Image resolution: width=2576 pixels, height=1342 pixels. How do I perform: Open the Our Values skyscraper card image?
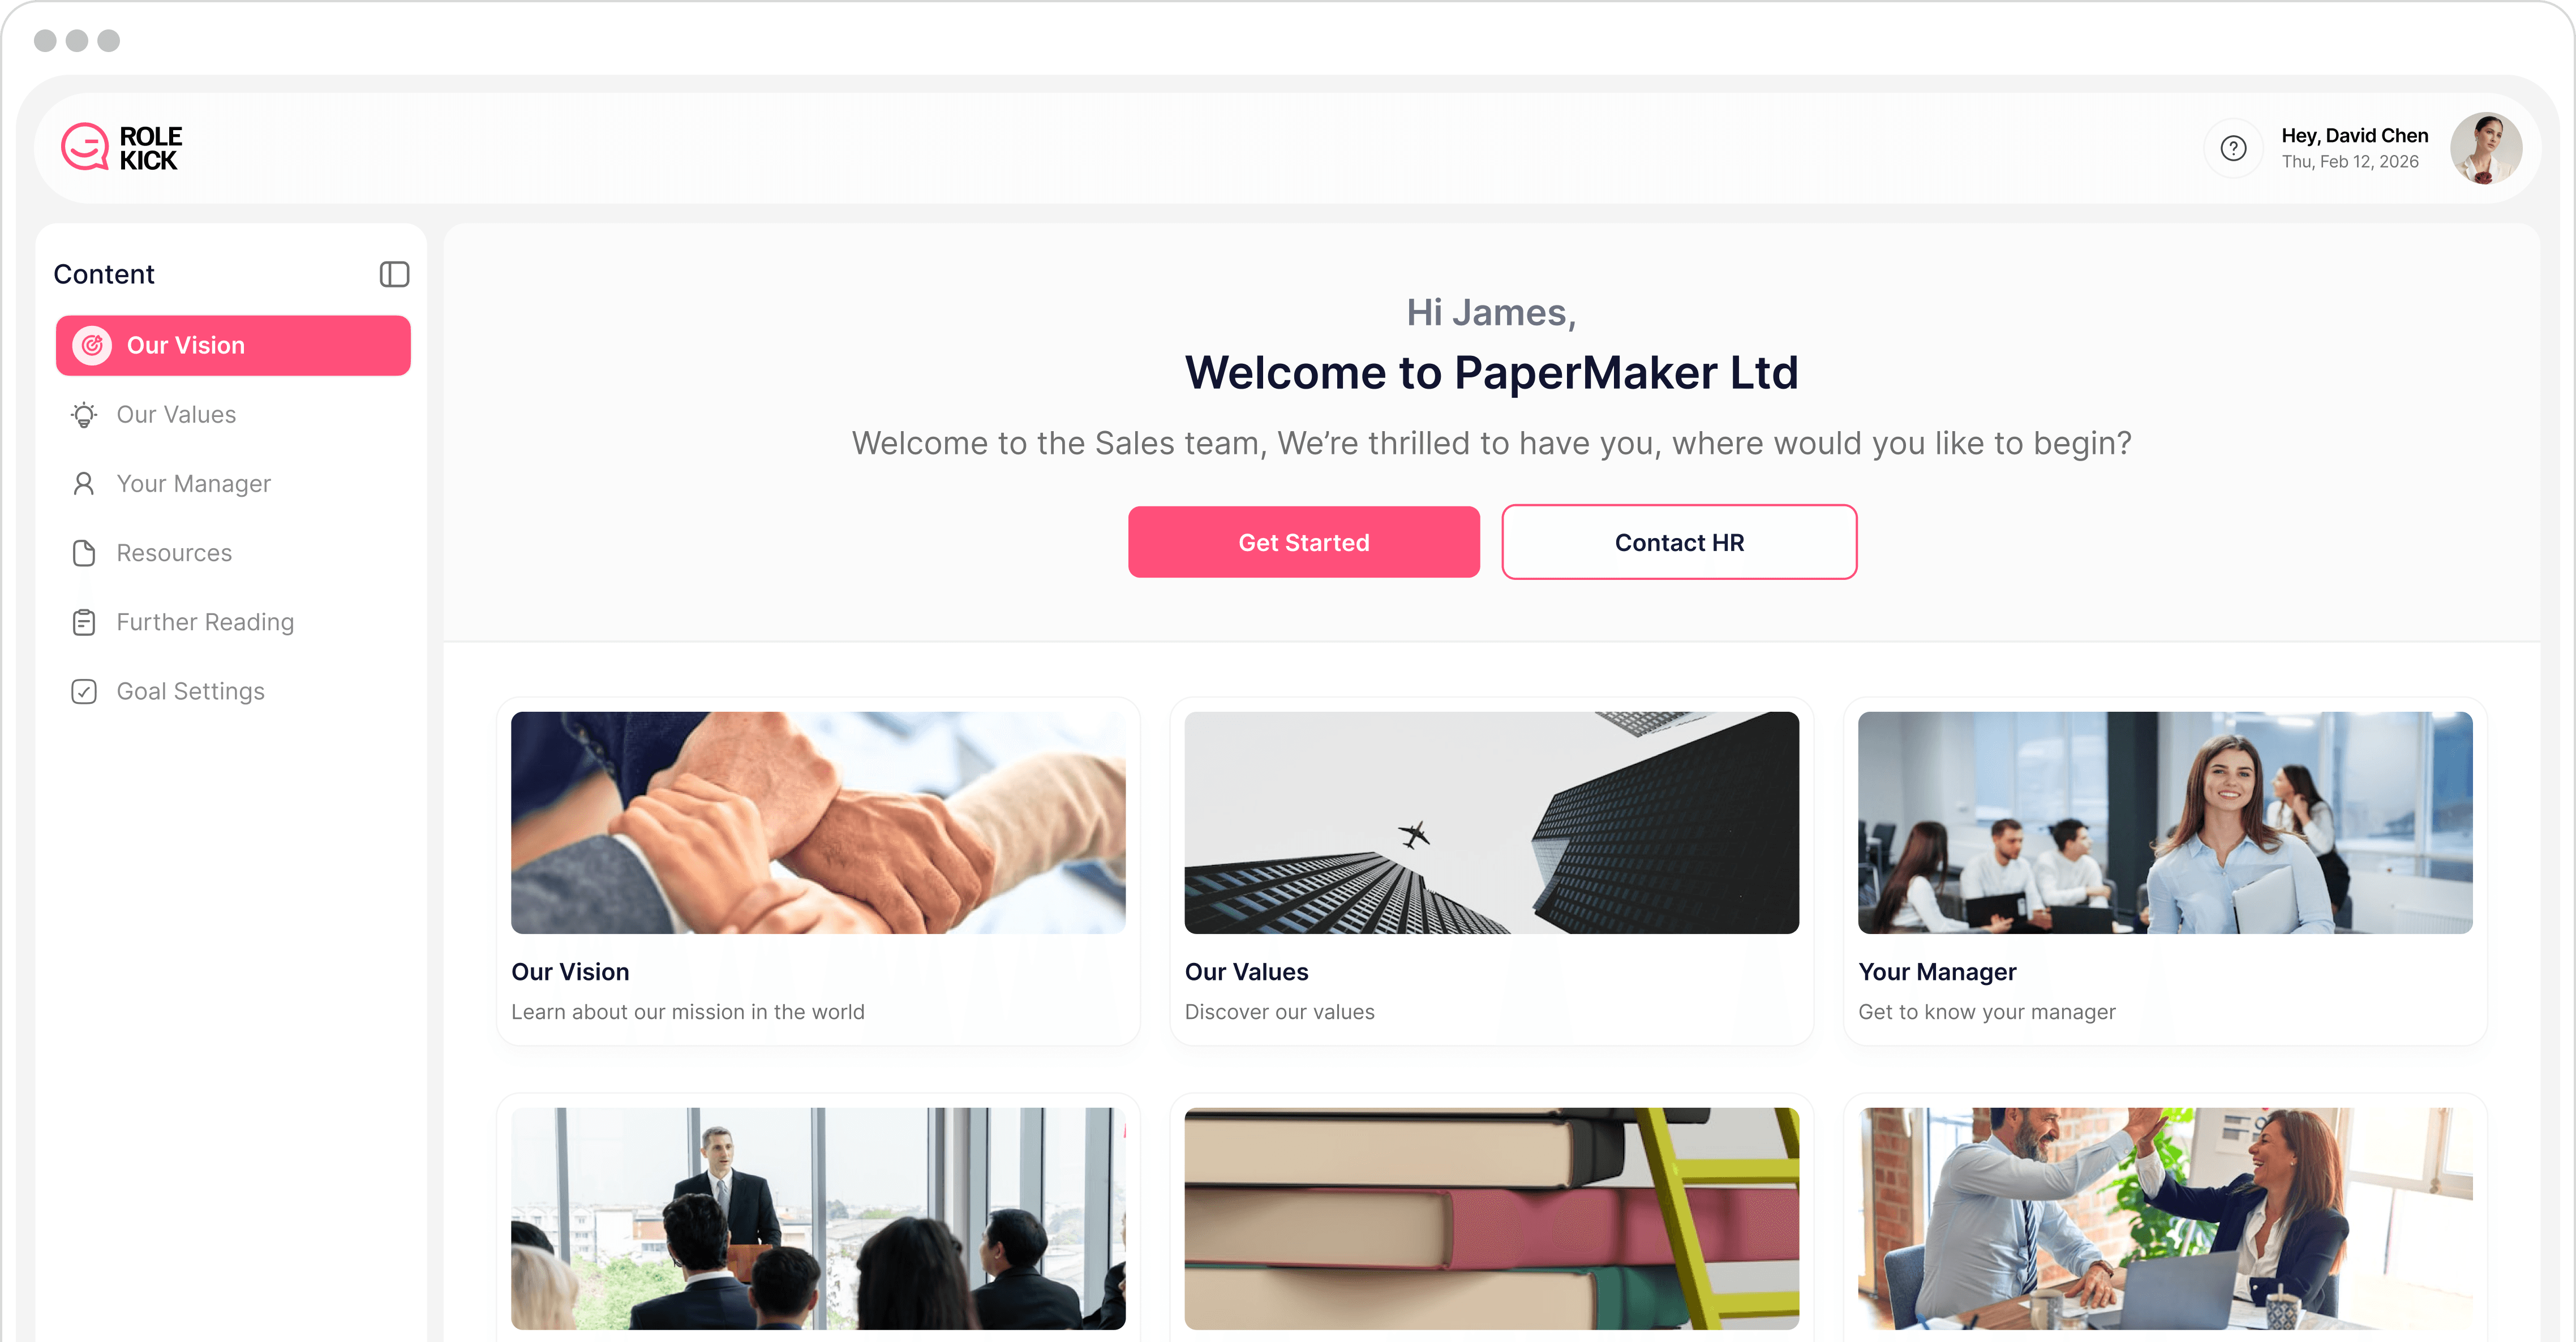pyautogui.click(x=1492, y=823)
